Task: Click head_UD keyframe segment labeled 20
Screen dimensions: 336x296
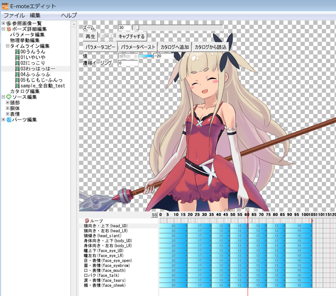Action: pyautogui.click(x=173, y=226)
